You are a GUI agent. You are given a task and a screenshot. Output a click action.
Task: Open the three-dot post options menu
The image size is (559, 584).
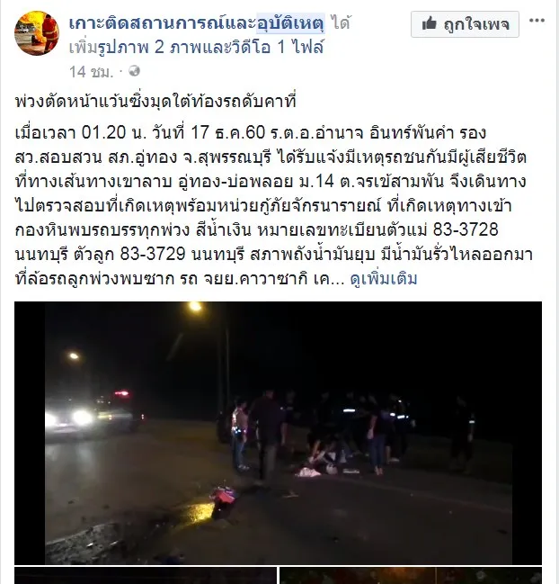(x=537, y=21)
